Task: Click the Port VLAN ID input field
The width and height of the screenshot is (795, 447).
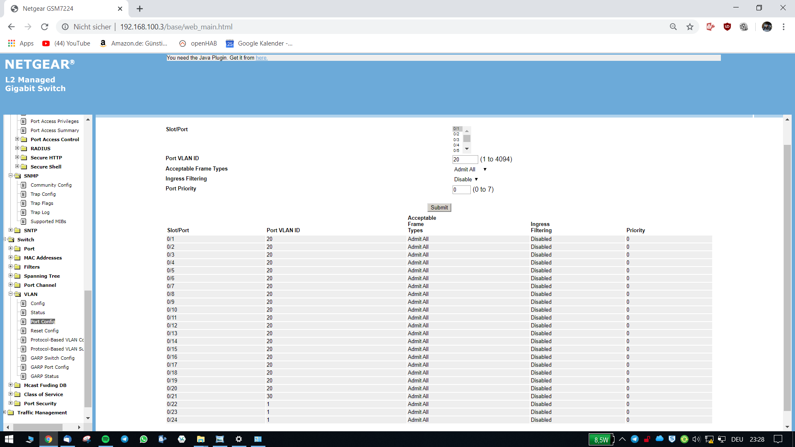Action: [x=465, y=159]
